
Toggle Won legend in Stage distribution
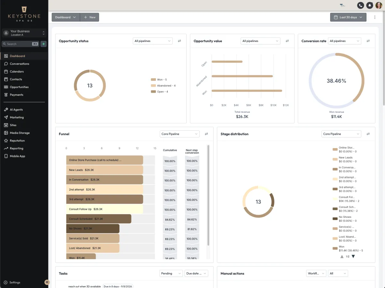pyautogui.click(x=348, y=249)
